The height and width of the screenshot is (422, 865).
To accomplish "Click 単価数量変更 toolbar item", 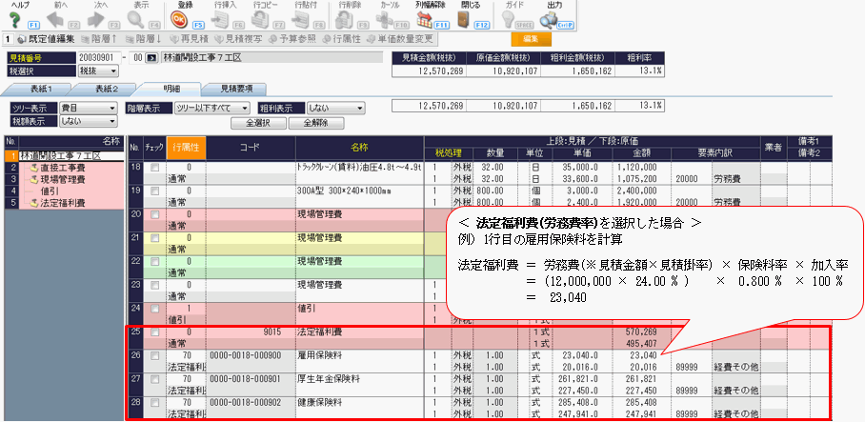I will tap(401, 39).
